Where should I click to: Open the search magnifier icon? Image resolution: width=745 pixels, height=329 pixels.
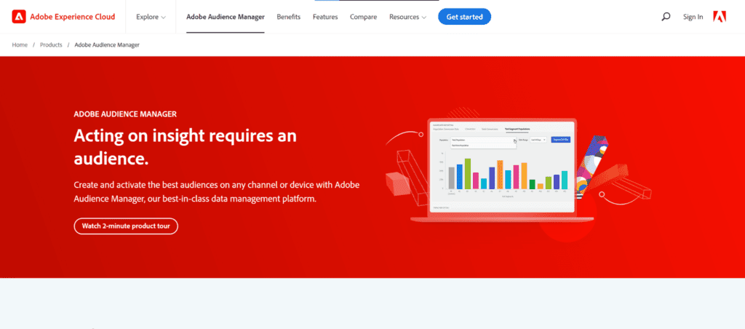pyautogui.click(x=666, y=17)
